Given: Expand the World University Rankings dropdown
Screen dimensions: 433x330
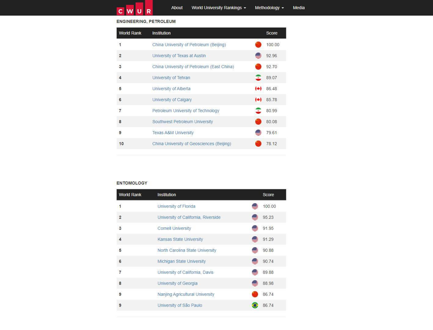Looking at the screenshot, I should pyautogui.click(x=219, y=8).
